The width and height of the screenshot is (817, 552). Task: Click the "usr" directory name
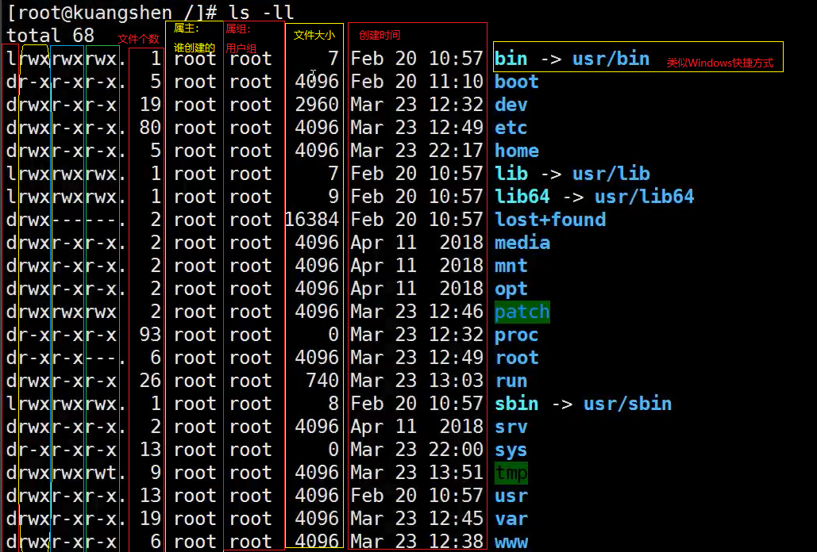511,495
